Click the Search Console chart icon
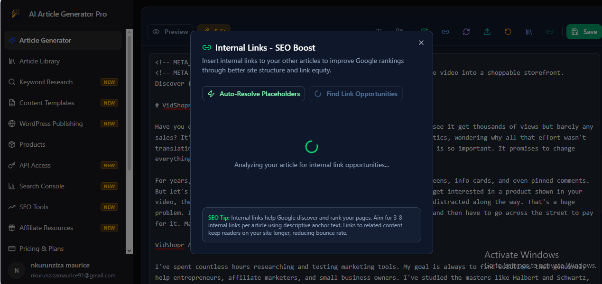Viewport: 602px width, 284px height. click(12, 186)
